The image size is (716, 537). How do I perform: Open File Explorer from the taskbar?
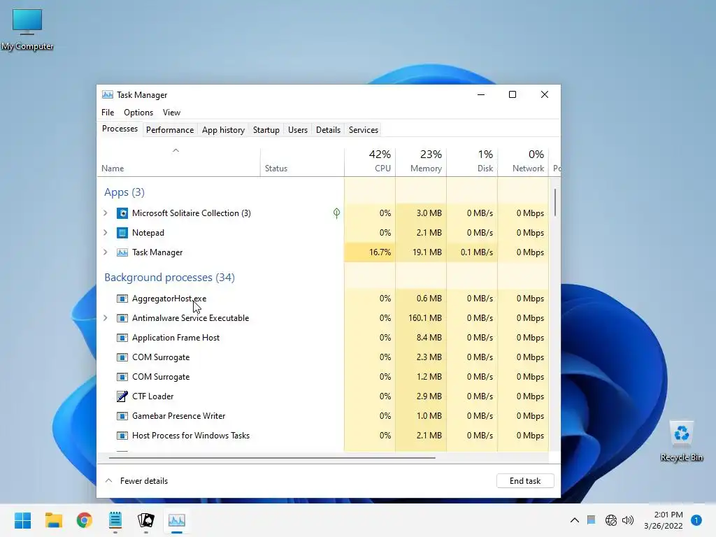click(53, 520)
